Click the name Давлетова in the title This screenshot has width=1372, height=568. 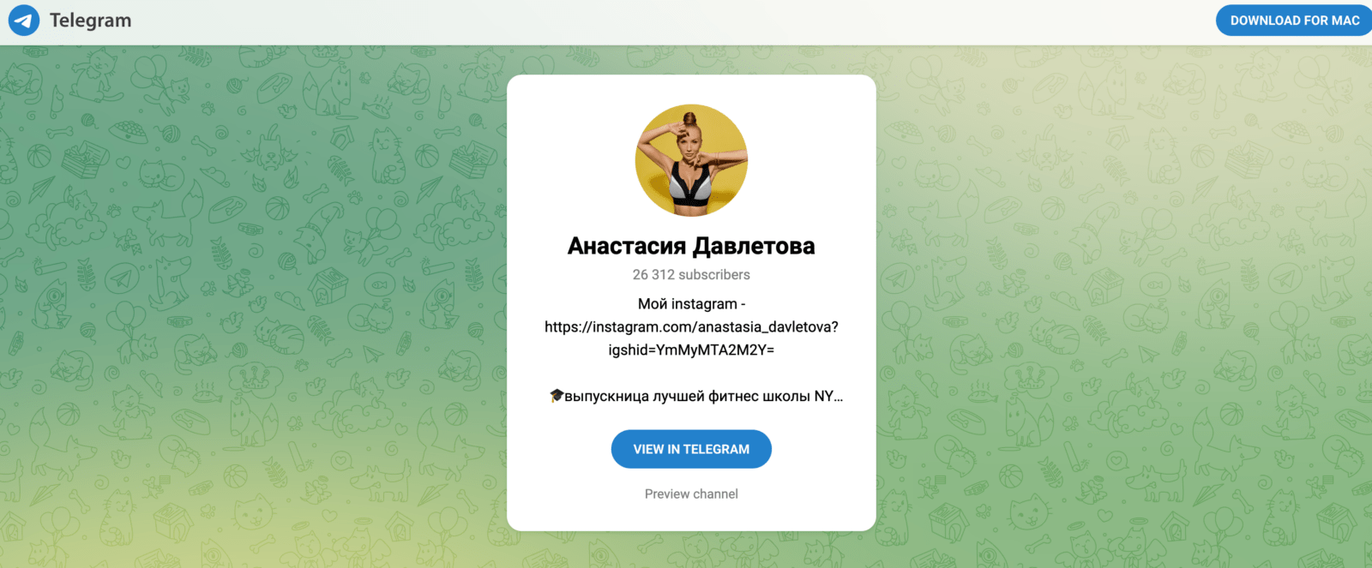(x=754, y=246)
